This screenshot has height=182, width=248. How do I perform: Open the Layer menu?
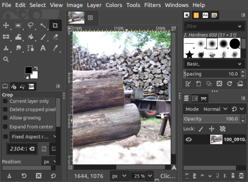pyautogui.click(x=94, y=5)
